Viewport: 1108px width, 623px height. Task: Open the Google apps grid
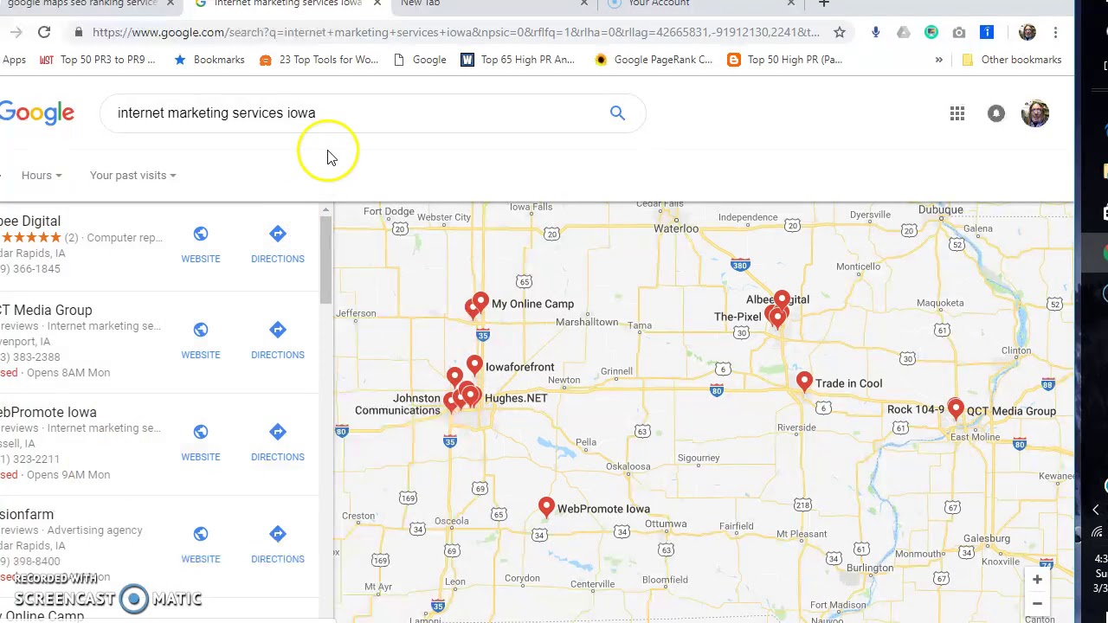(x=957, y=113)
